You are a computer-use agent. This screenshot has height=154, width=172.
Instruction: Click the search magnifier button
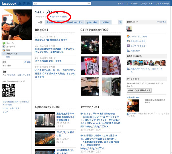coord(89,3)
